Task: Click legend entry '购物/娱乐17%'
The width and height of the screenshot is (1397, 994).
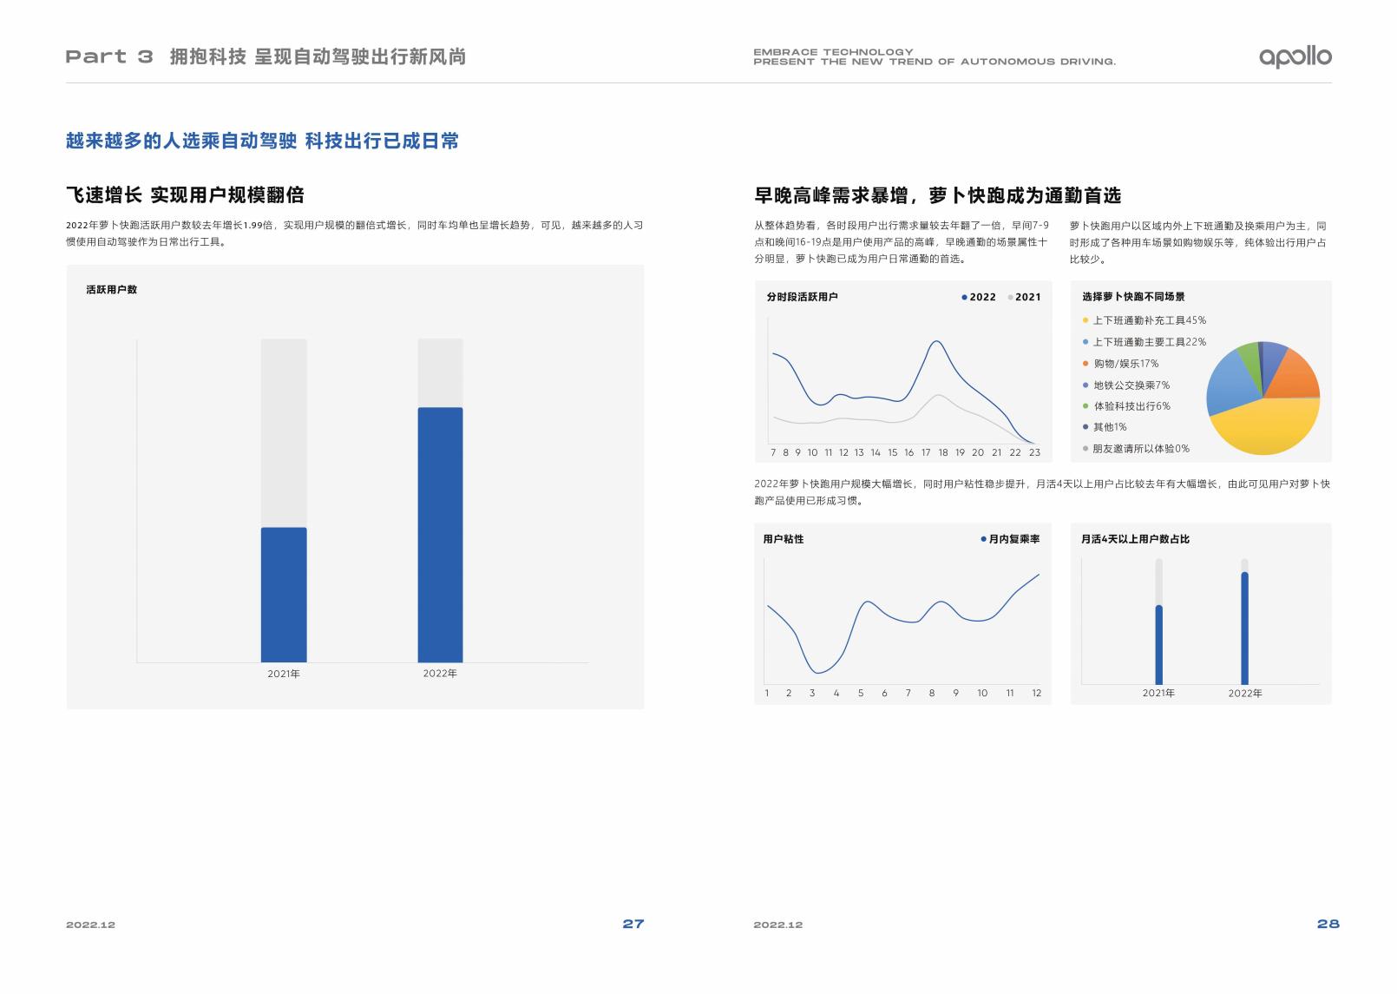Action: 1120,364
